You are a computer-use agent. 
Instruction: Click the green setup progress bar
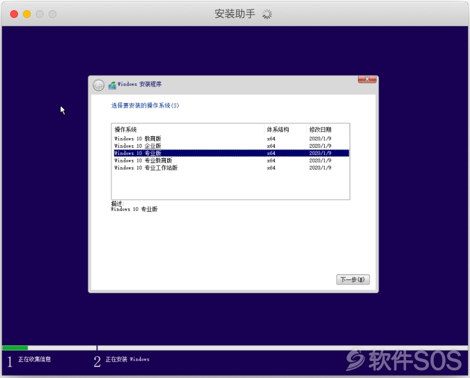15,348
